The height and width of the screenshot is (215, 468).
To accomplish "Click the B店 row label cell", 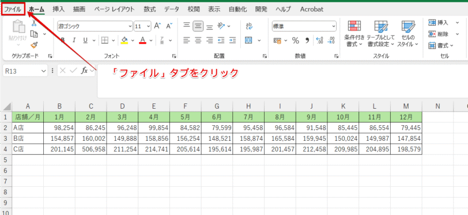I will click(28, 138).
